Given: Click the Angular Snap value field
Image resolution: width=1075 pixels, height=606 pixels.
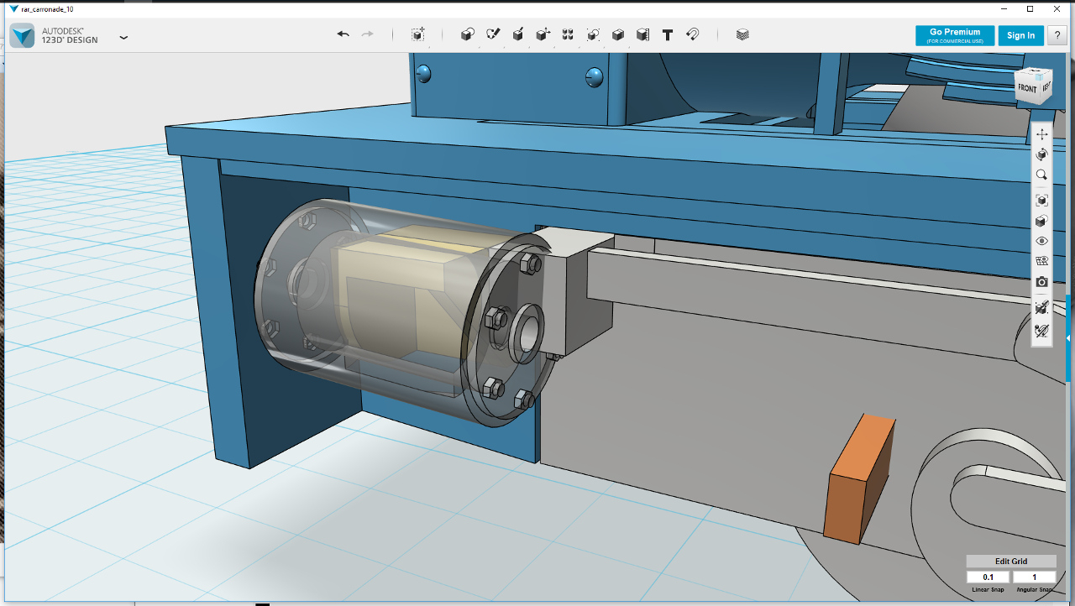Looking at the screenshot, I should [1035, 577].
